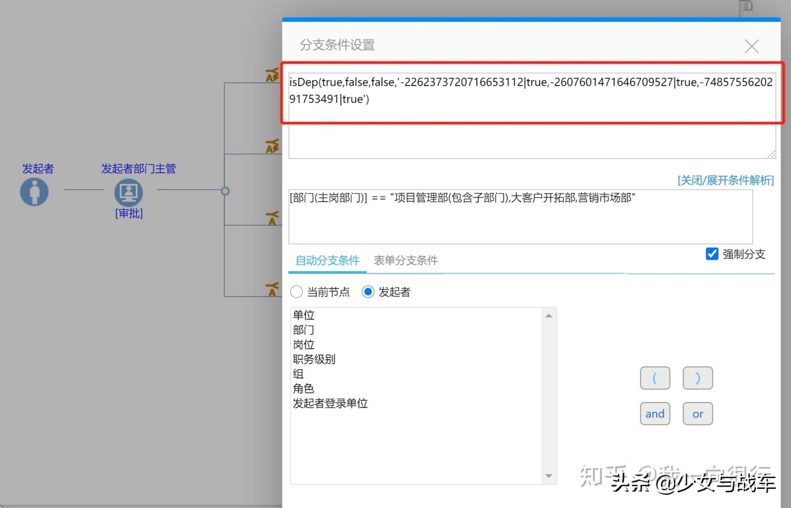Select 部门 from the attribute list
The width and height of the screenshot is (791, 508).
304,330
